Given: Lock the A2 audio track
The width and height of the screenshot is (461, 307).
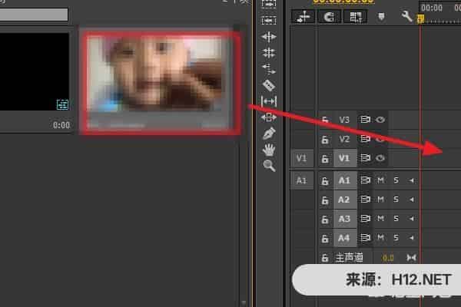Looking at the screenshot, I should pyautogui.click(x=325, y=200).
